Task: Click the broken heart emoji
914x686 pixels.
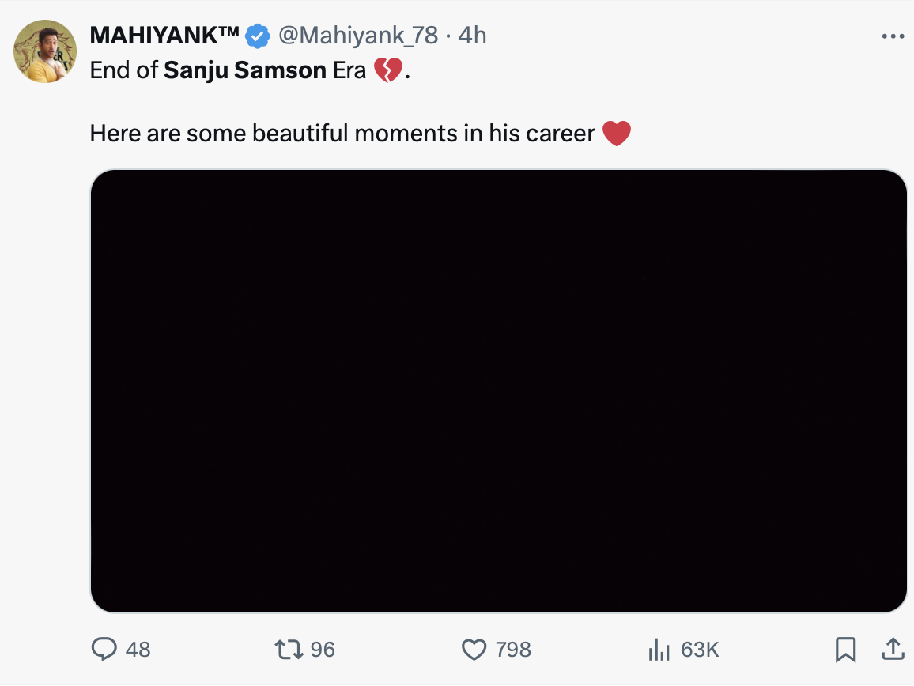Action: [388, 71]
